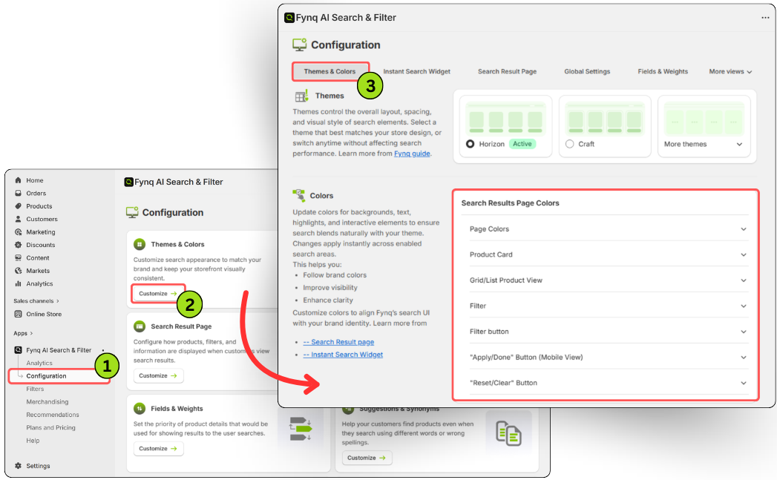Click the Suggestions & Synonyms documents illustration
The height and width of the screenshot is (480, 777).
click(x=508, y=433)
